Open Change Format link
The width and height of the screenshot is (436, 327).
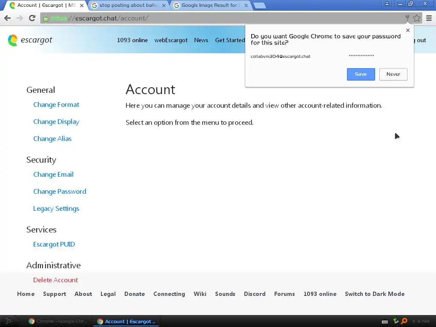pos(56,105)
